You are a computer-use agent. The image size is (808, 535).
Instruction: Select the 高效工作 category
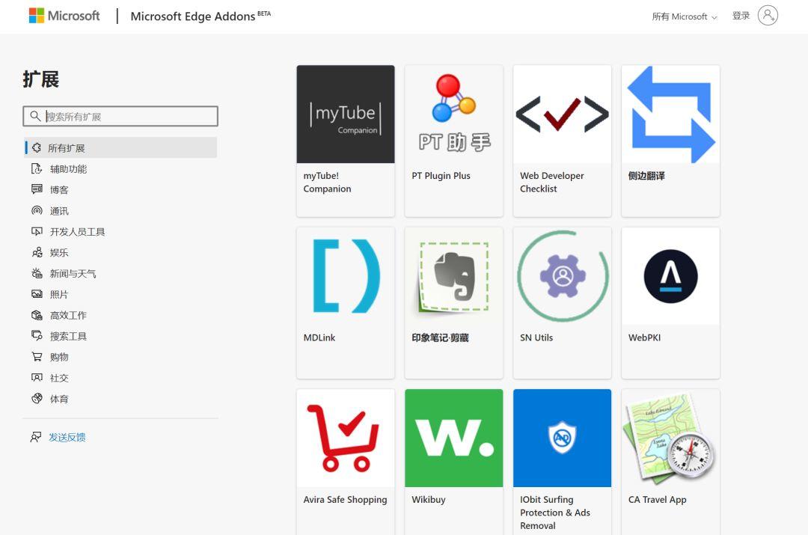point(68,316)
